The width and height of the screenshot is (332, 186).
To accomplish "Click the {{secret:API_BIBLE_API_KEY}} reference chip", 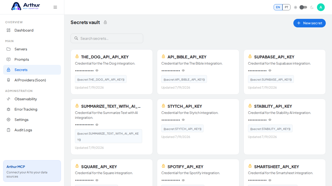I will (184, 79).
